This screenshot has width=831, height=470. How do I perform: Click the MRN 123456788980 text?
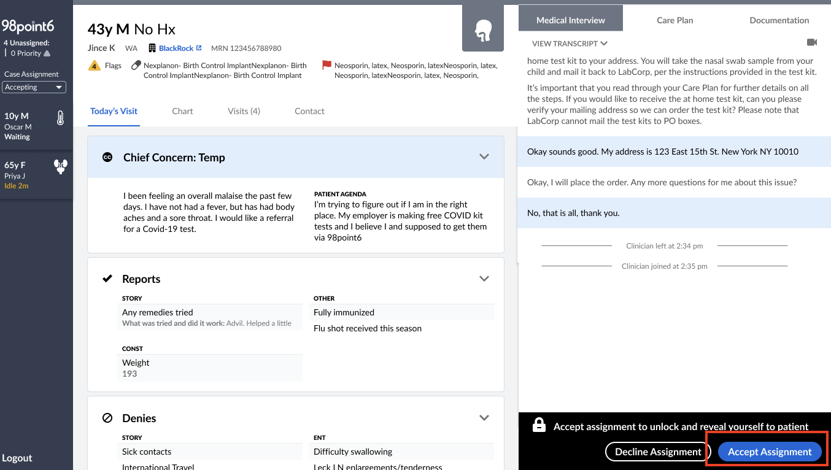point(246,48)
